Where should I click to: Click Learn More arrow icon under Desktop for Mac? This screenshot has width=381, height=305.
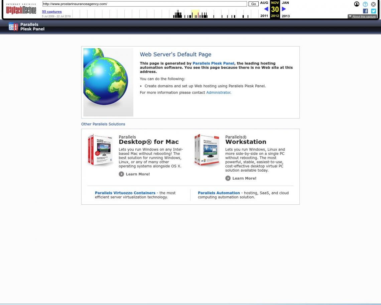[121, 174]
